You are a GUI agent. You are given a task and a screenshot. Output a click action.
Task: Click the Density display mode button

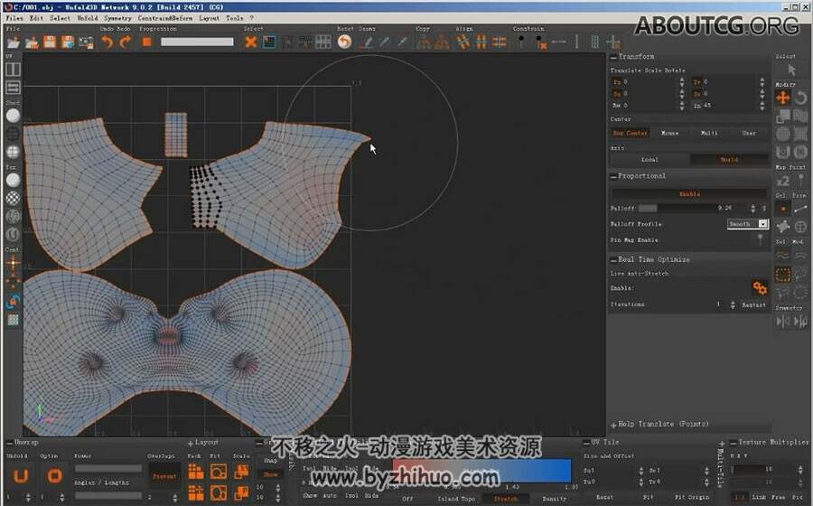(x=555, y=499)
